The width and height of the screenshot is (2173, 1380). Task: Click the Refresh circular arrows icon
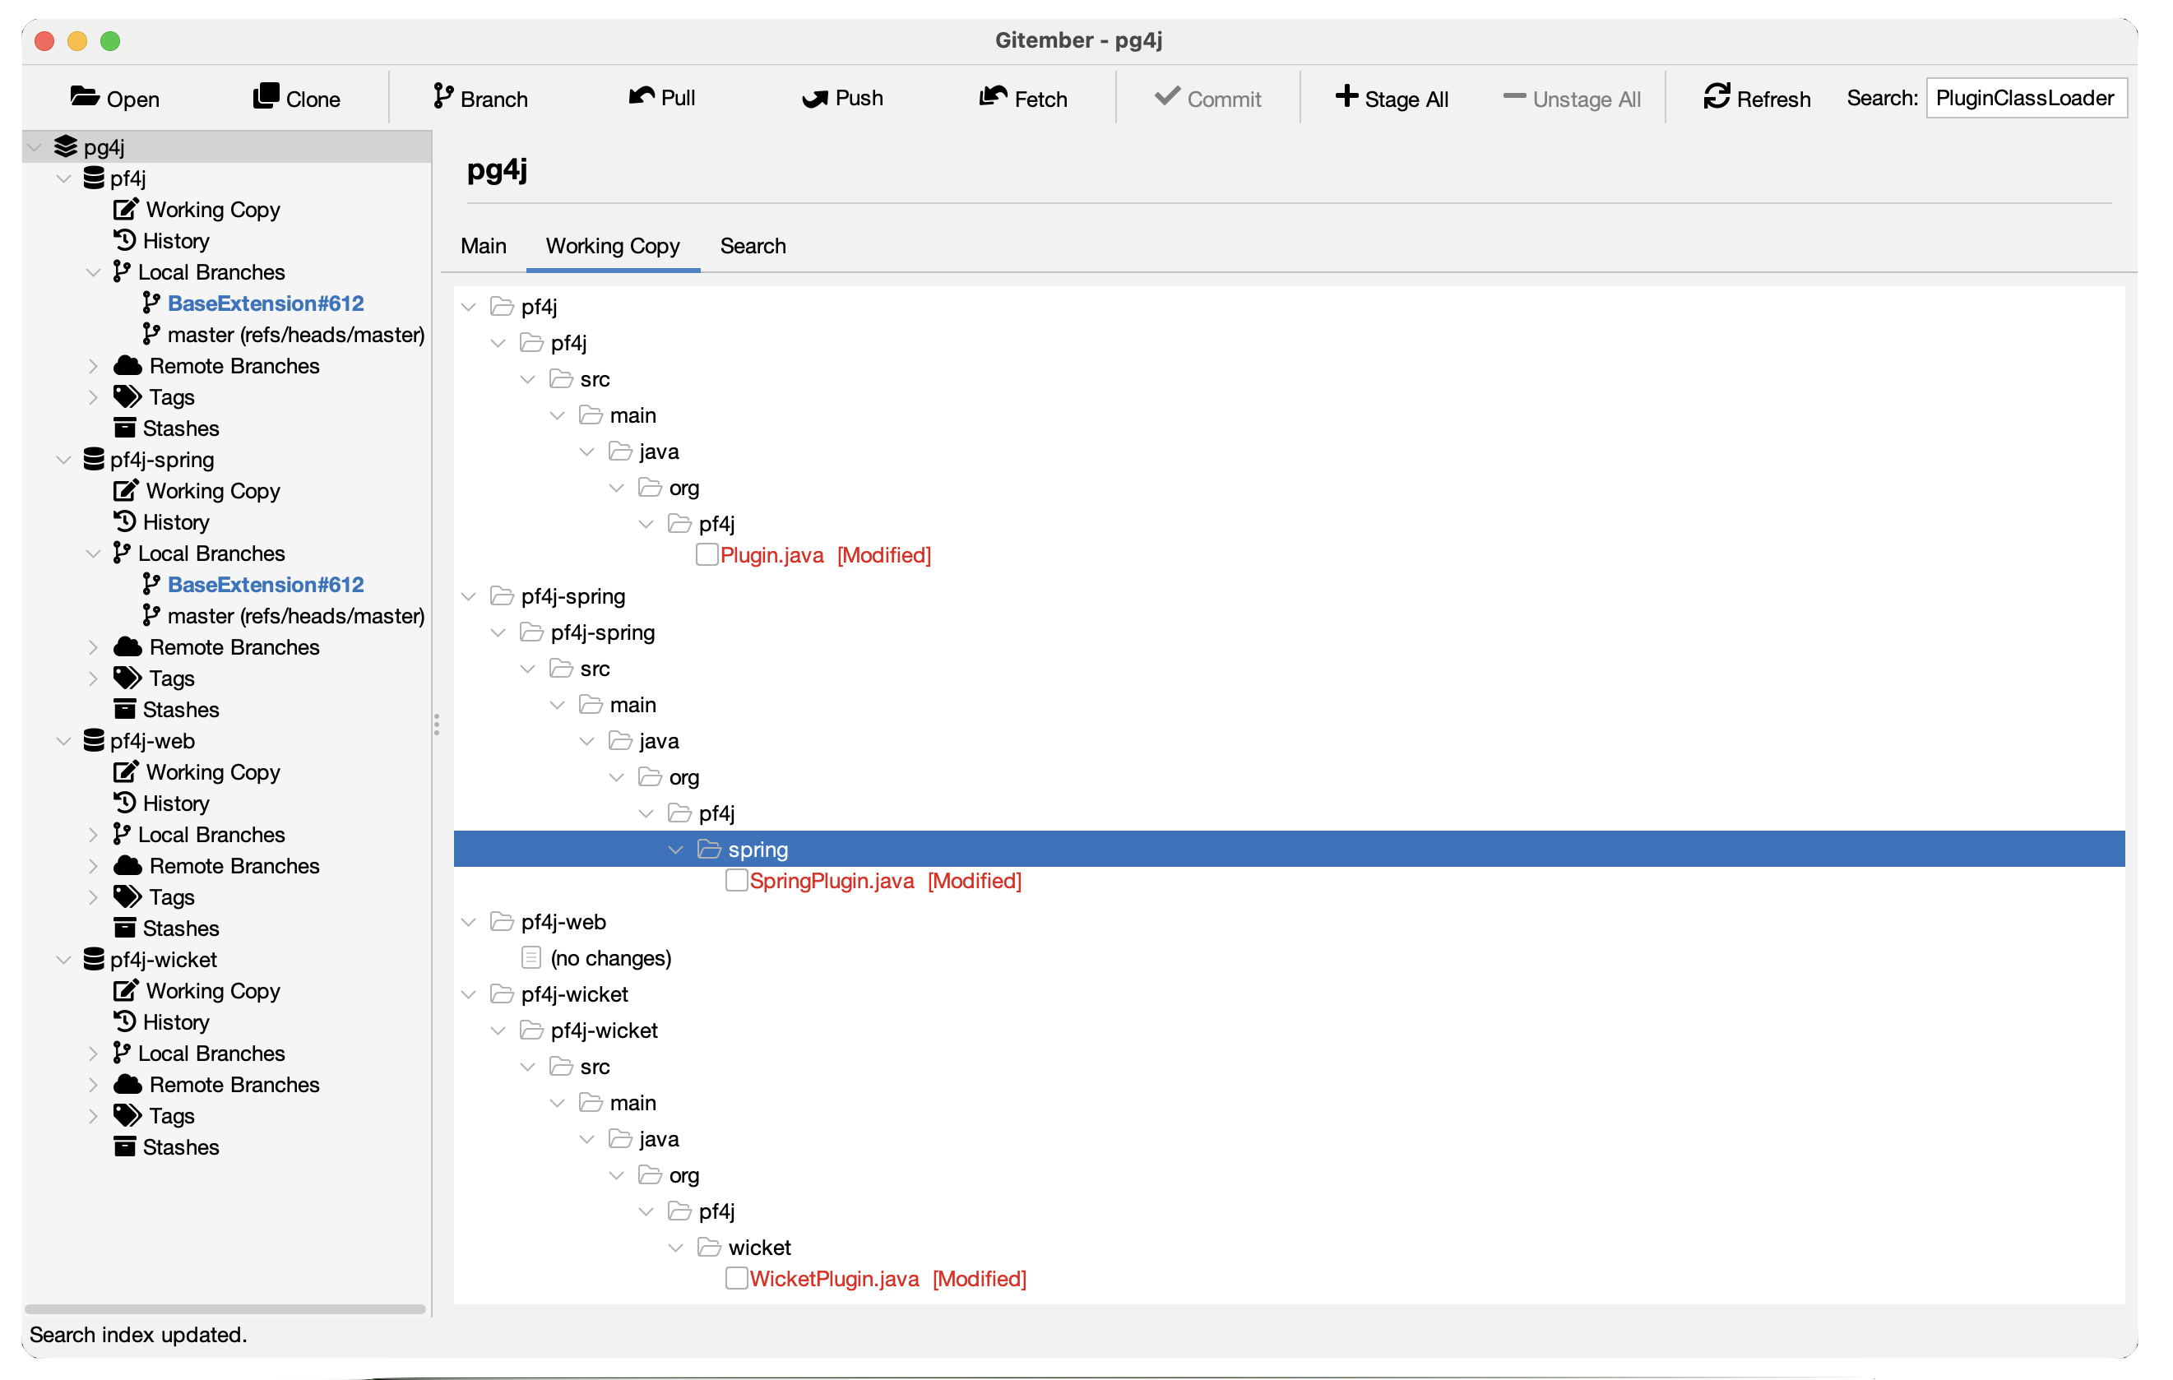tap(1717, 96)
